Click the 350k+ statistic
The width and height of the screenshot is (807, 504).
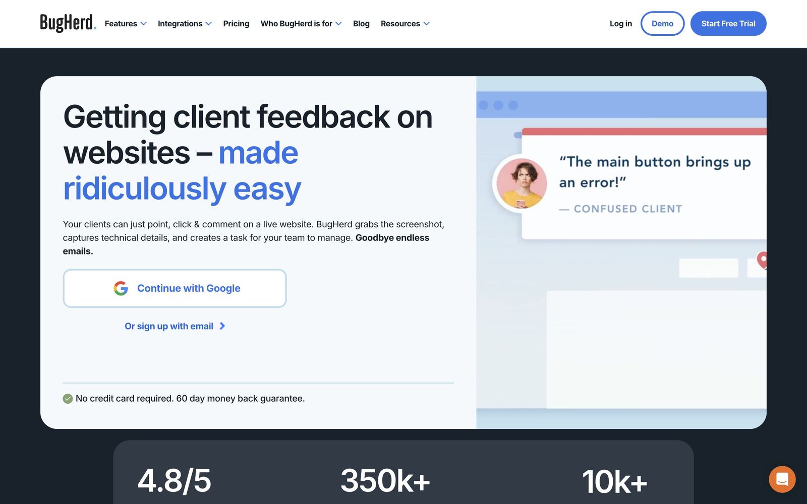coord(385,480)
